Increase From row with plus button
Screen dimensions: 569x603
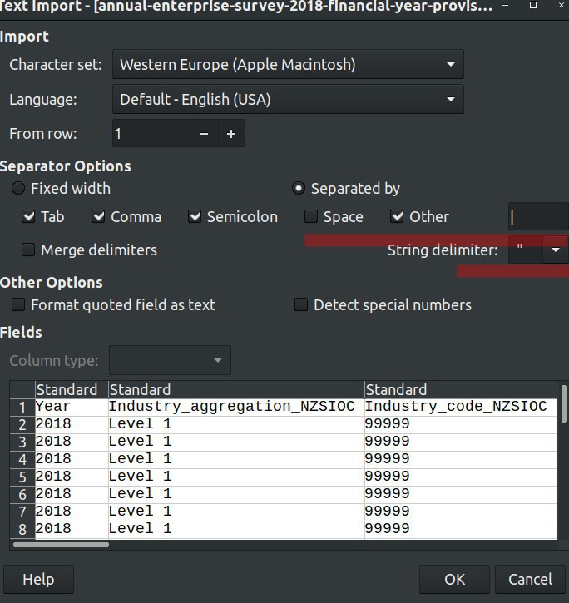[231, 133]
